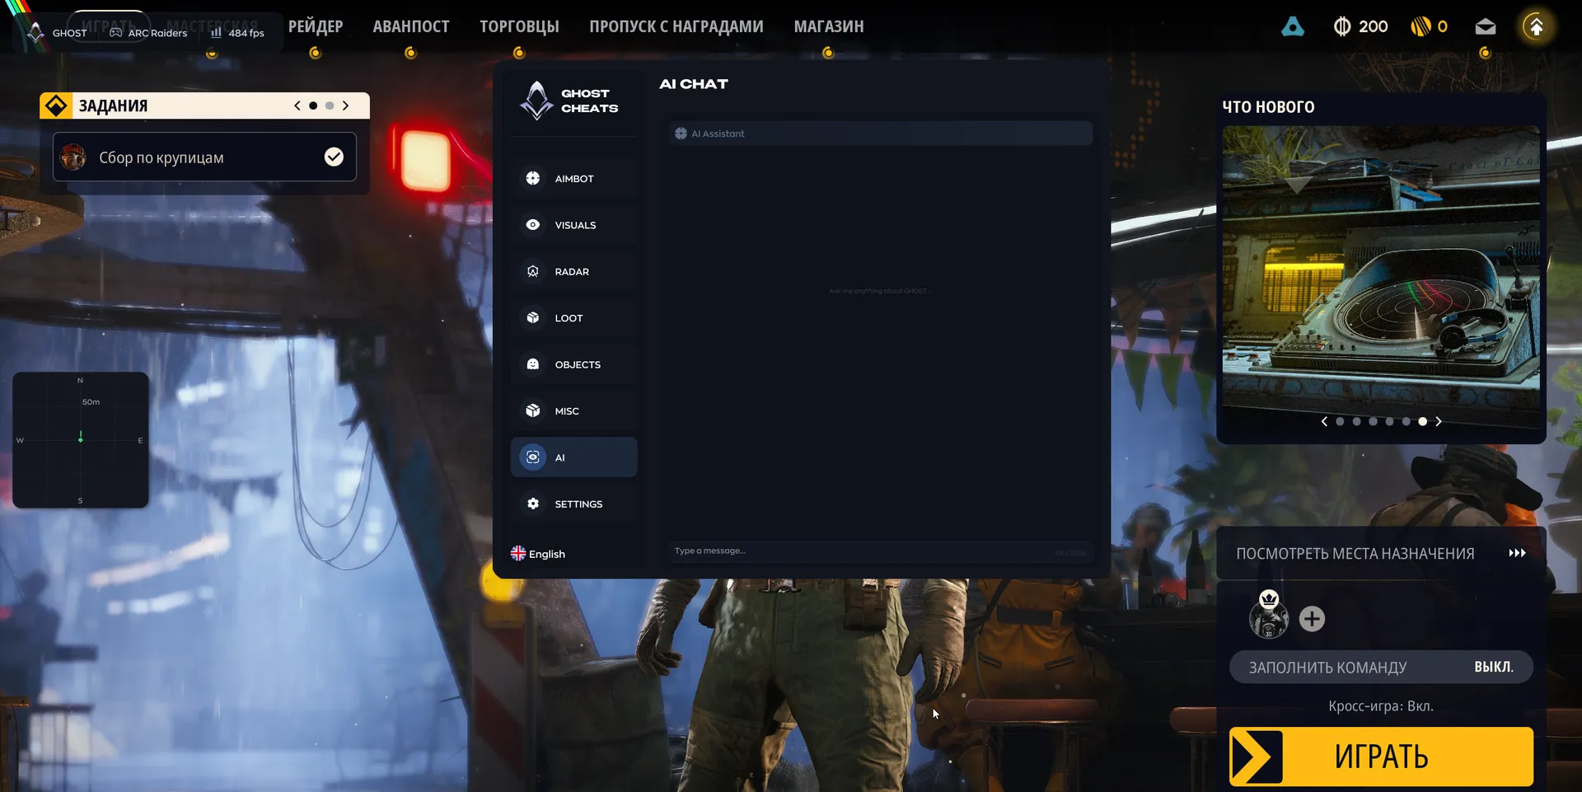
Task: Click the ARC Raiders gamepad indicator
Action: tap(148, 33)
